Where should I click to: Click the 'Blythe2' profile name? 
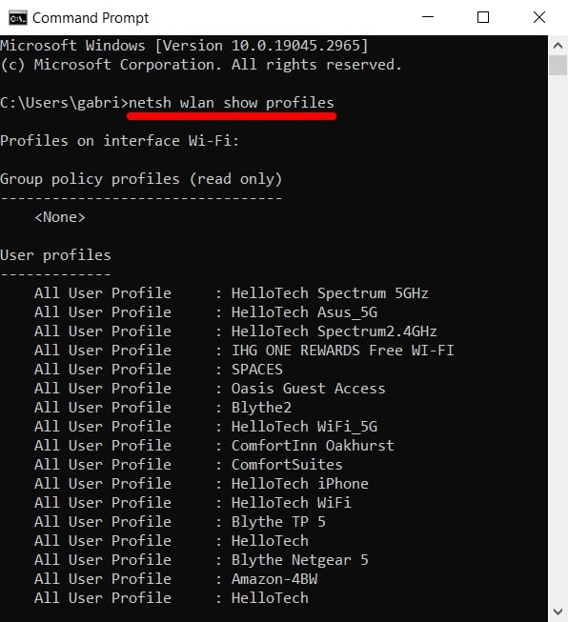pyautogui.click(x=261, y=408)
